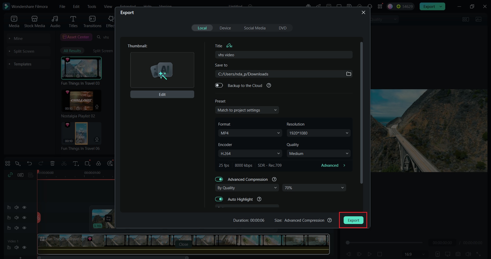
Task: Select the Nostalgia Playlist 02 thumbnail
Action: (x=81, y=101)
